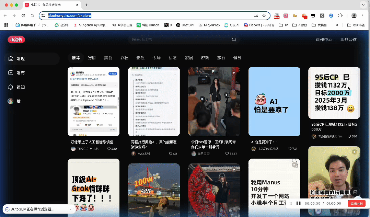The width and height of the screenshot is (370, 217).
Task: Open 创作中心 at the top right
Action: coord(324,39)
